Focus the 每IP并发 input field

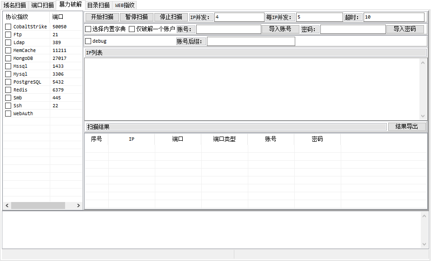click(x=319, y=17)
